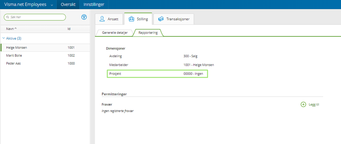Click the briefcase icon on Stilling tab
Viewport: 341px width, 144px height.
tap(131, 19)
